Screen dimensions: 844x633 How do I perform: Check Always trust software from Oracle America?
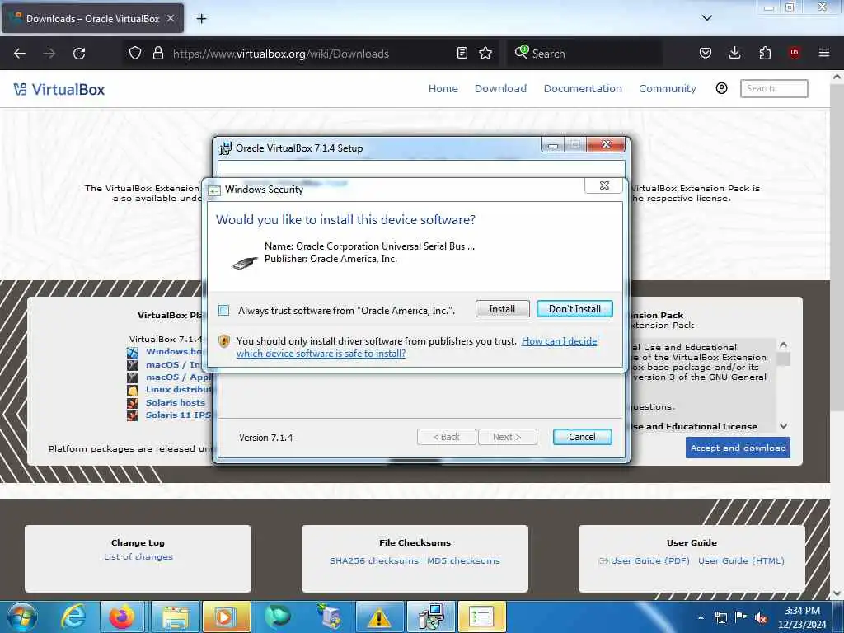224,310
